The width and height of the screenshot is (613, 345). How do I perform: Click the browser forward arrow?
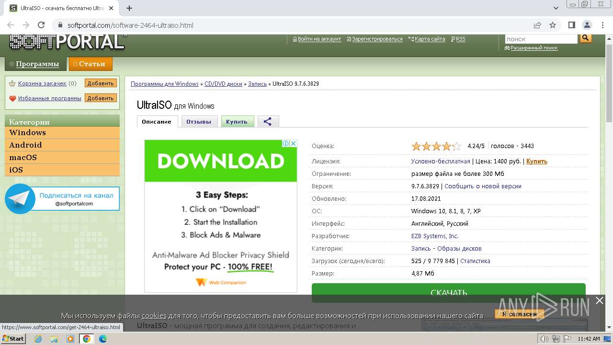26,25
